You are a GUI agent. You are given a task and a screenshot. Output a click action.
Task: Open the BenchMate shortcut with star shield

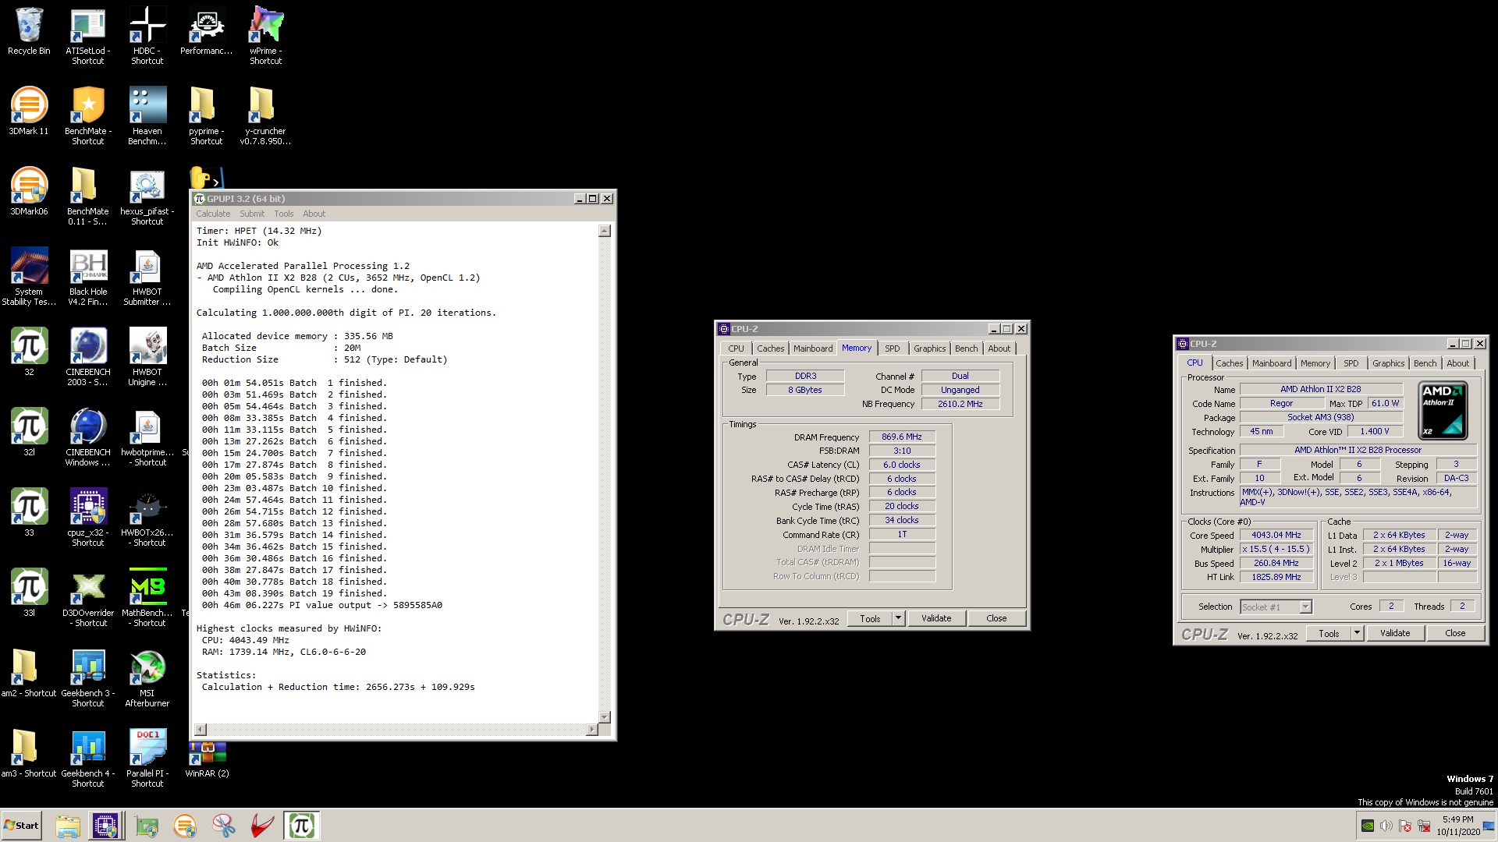pyautogui.click(x=87, y=115)
